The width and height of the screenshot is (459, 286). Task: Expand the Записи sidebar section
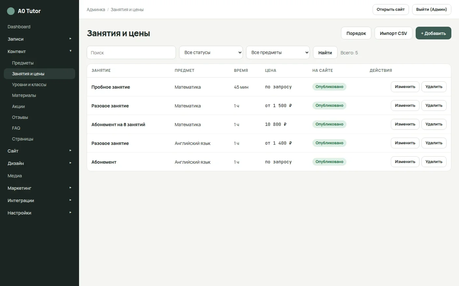tap(39, 39)
